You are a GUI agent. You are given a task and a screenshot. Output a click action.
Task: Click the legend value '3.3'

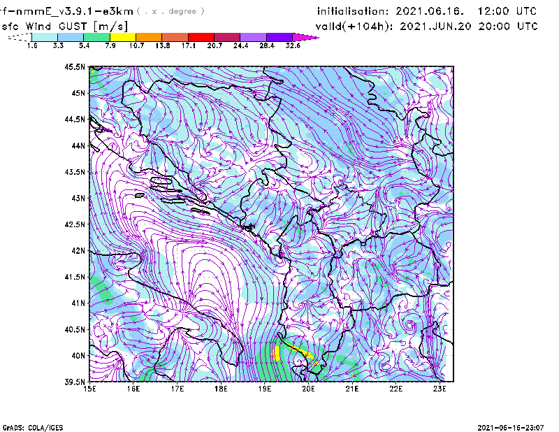point(58,45)
